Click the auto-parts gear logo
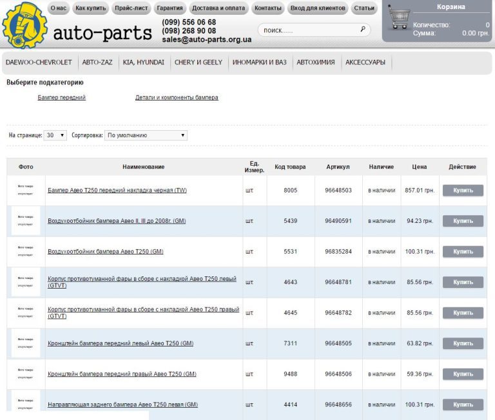The height and width of the screenshot is (420, 495). click(24, 26)
